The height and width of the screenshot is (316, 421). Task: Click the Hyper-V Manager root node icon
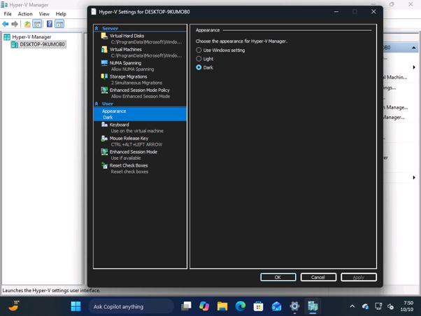pyautogui.click(x=7, y=37)
